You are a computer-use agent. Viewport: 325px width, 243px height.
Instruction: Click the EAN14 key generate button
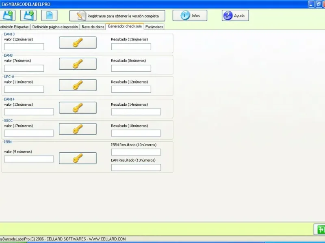(78, 108)
